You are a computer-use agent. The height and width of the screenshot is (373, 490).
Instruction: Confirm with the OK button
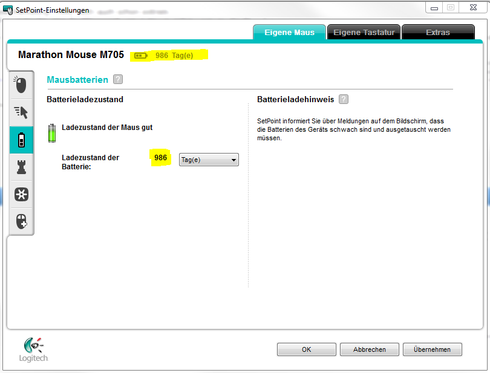click(x=307, y=349)
